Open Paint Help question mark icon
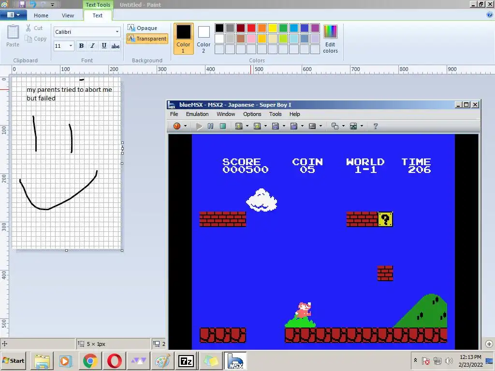Image resolution: width=495 pixels, height=371 pixels. (x=490, y=14)
